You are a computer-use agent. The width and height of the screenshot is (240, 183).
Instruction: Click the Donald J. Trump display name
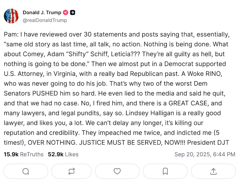pos(42,13)
